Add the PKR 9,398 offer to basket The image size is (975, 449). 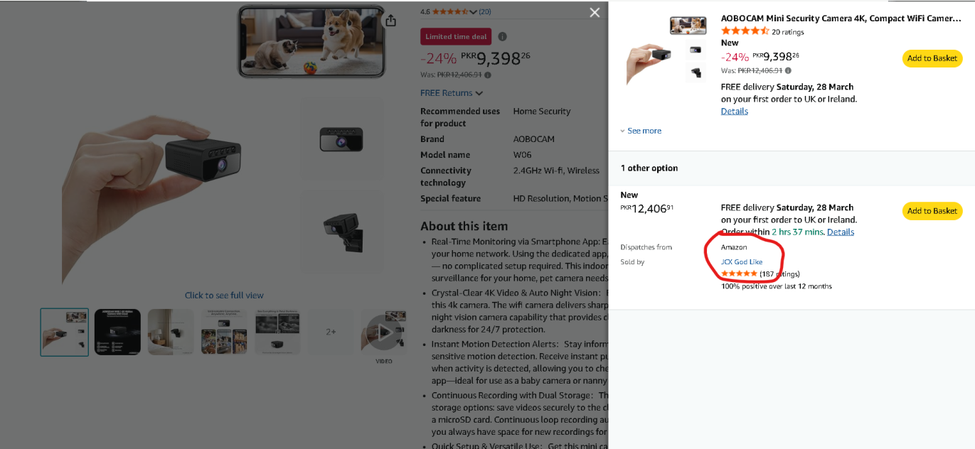pyautogui.click(x=932, y=58)
